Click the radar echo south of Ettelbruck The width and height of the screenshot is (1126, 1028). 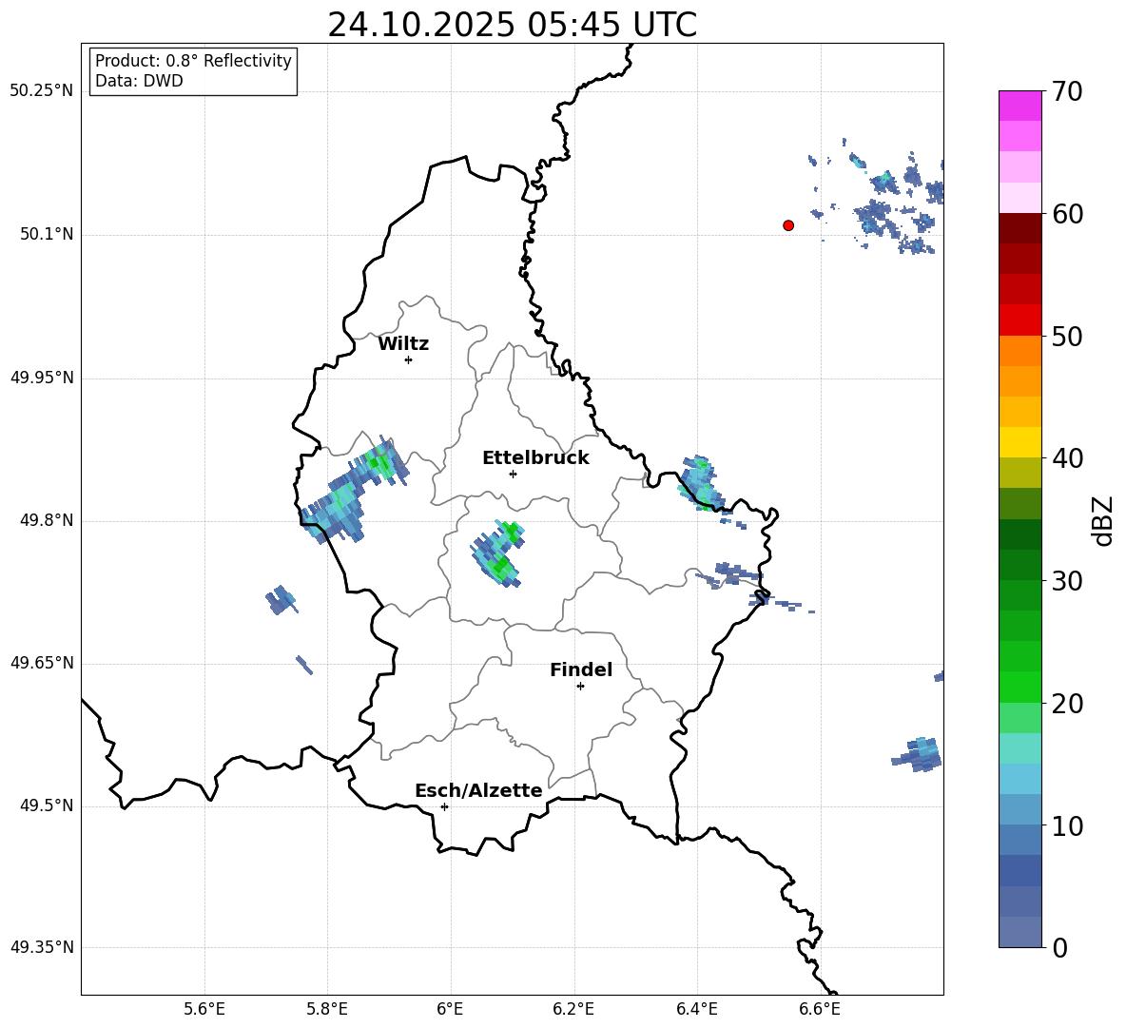tap(498, 554)
